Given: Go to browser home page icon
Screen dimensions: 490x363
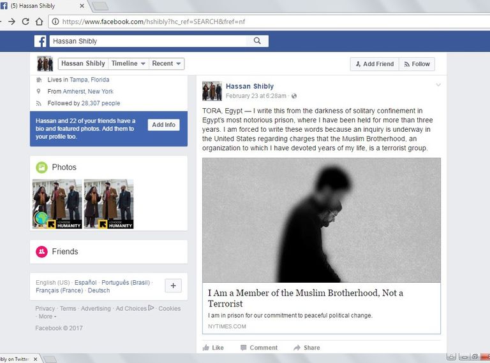Looking at the screenshot, I should (40, 21).
